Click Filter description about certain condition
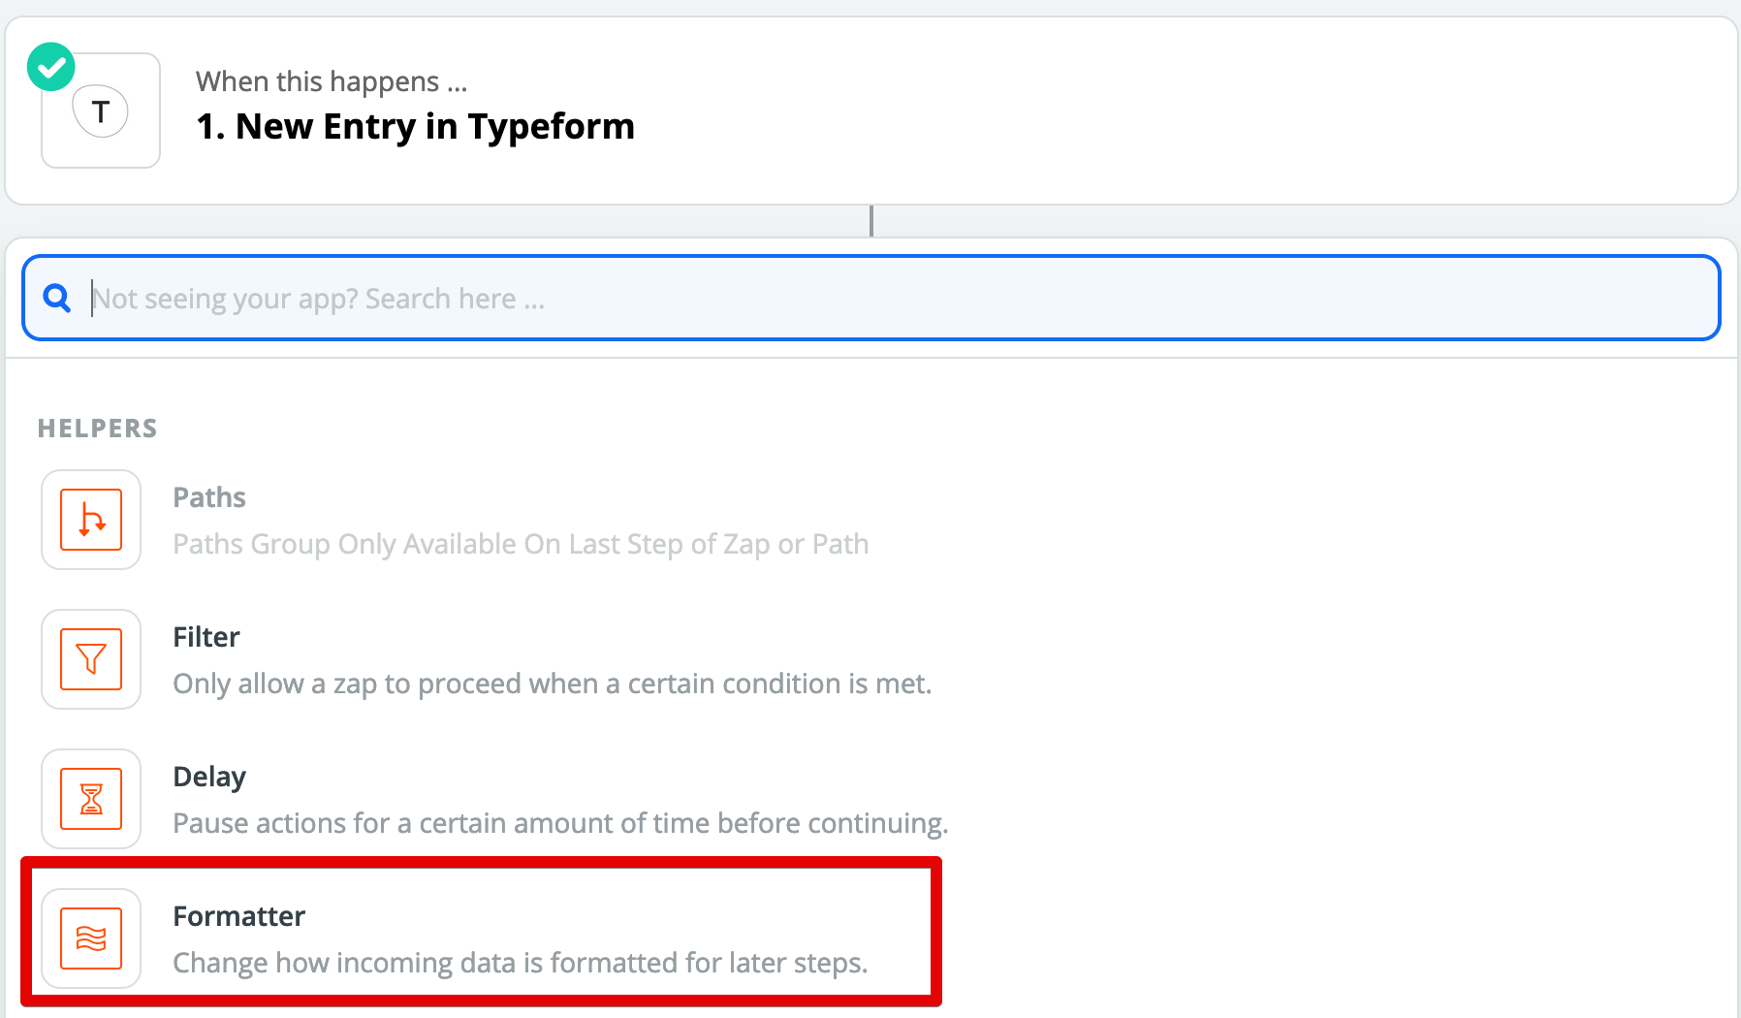Image resolution: width=1741 pixels, height=1018 pixels. pos(552,684)
